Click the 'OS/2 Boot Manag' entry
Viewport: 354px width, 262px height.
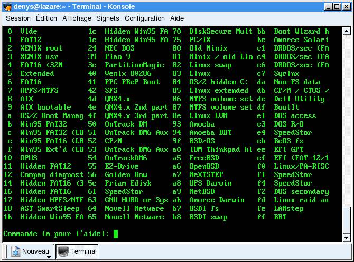[52, 116]
